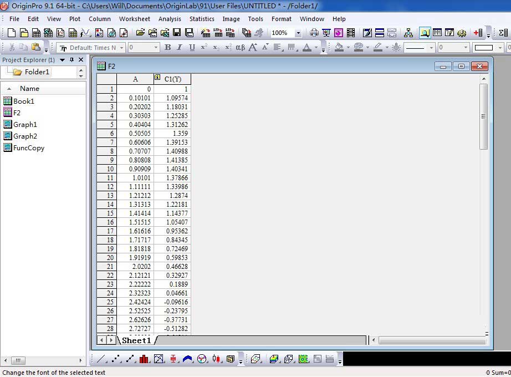Insert Greek symbols

240,48
